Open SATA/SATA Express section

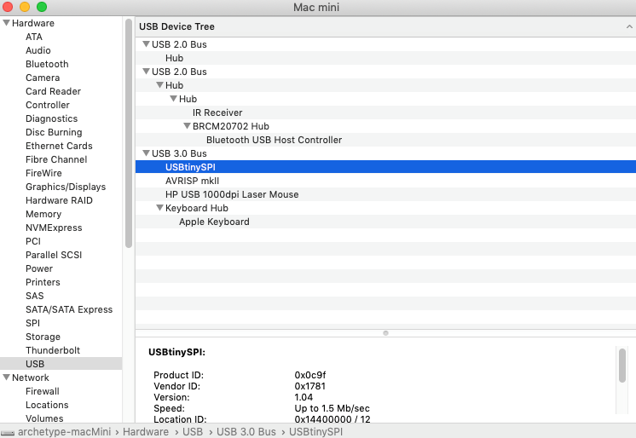coord(69,309)
